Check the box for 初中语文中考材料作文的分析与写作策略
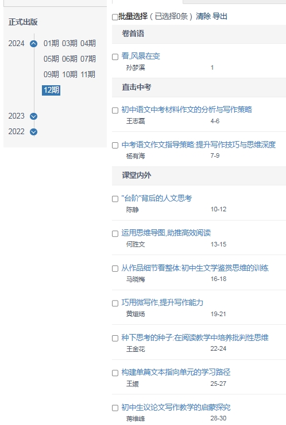This screenshot has height=425, width=286. [x=115, y=111]
